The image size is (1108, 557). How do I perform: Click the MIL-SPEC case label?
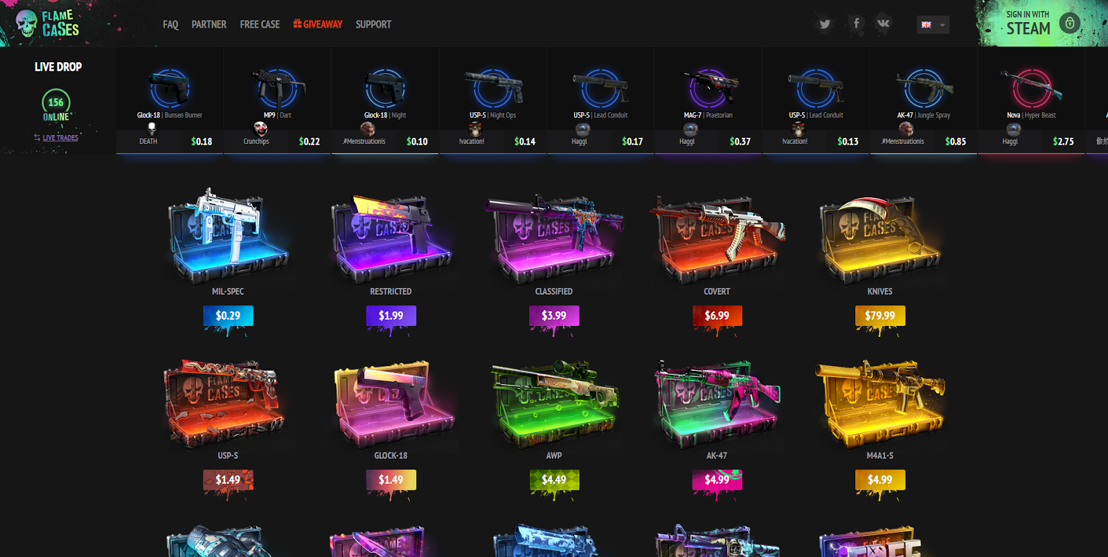(x=228, y=291)
